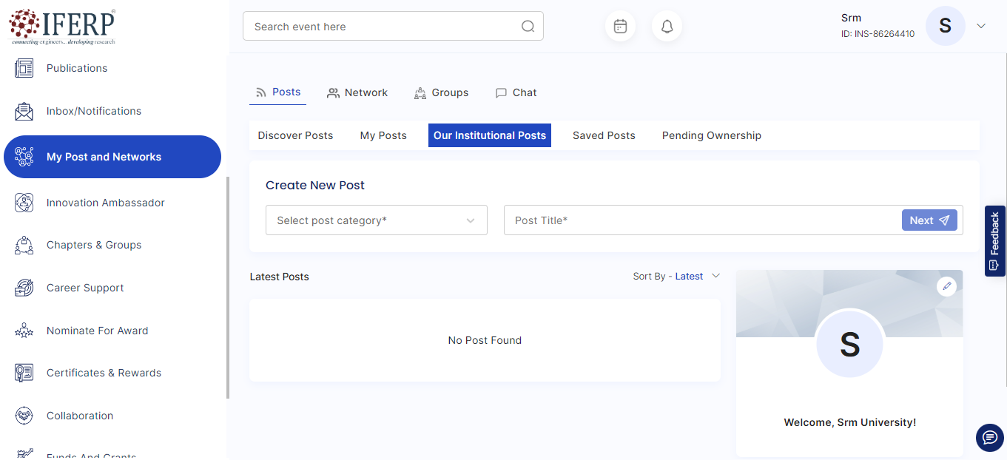This screenshot has height=460, width=1007.
Task: Switch to the Network tab
Action: (x=357, y=92)
